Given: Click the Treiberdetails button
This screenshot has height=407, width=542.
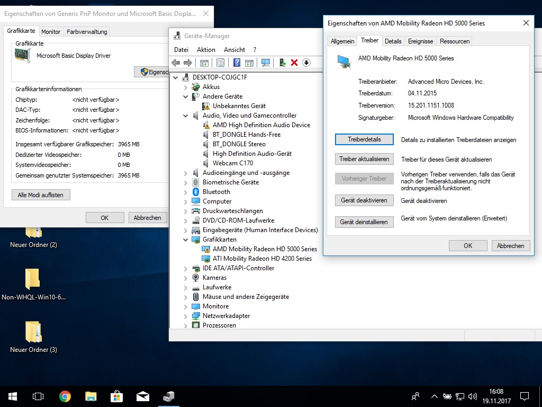Looking at the screenshot, I should coord(364,139).
